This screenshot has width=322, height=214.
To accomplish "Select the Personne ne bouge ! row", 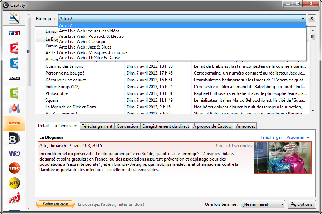I will point(172,73).
